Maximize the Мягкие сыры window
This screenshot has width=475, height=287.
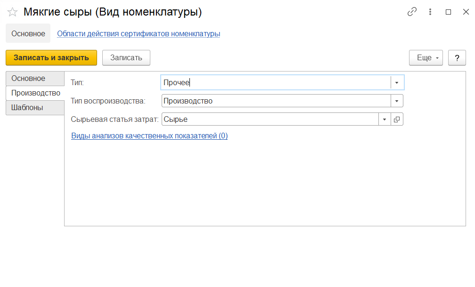pos(448,12)
